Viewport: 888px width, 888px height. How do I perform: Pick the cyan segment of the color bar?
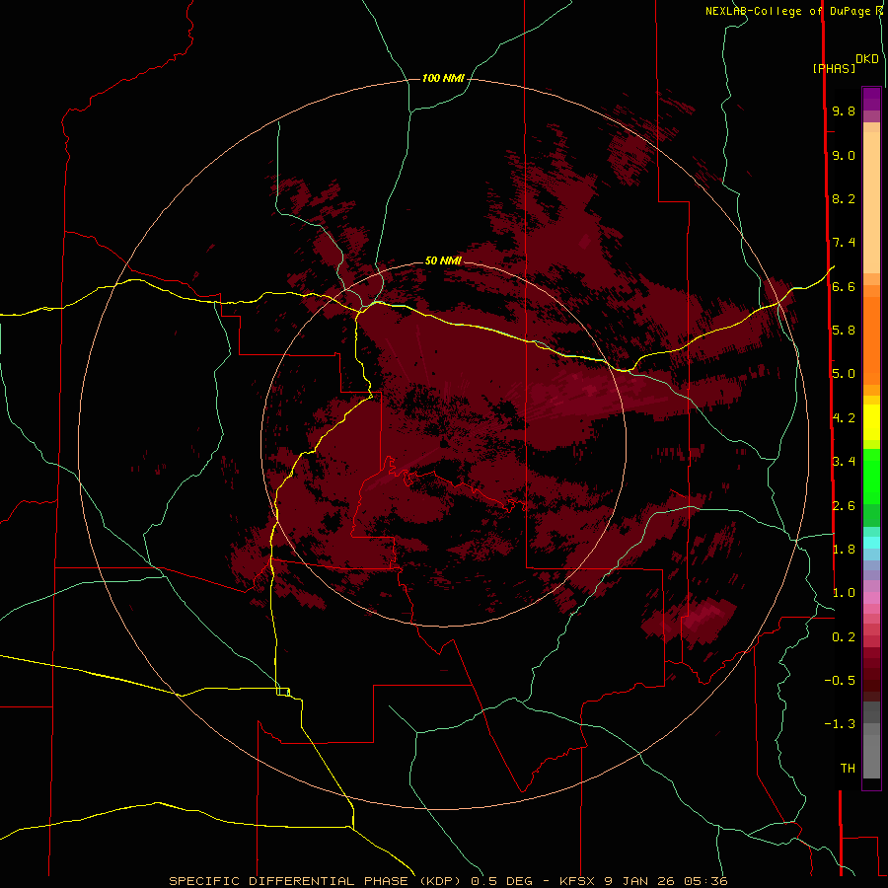[x=871, y=543]
